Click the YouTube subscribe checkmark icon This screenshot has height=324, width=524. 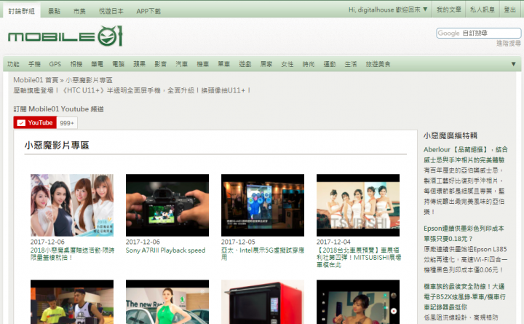(21, 123)
